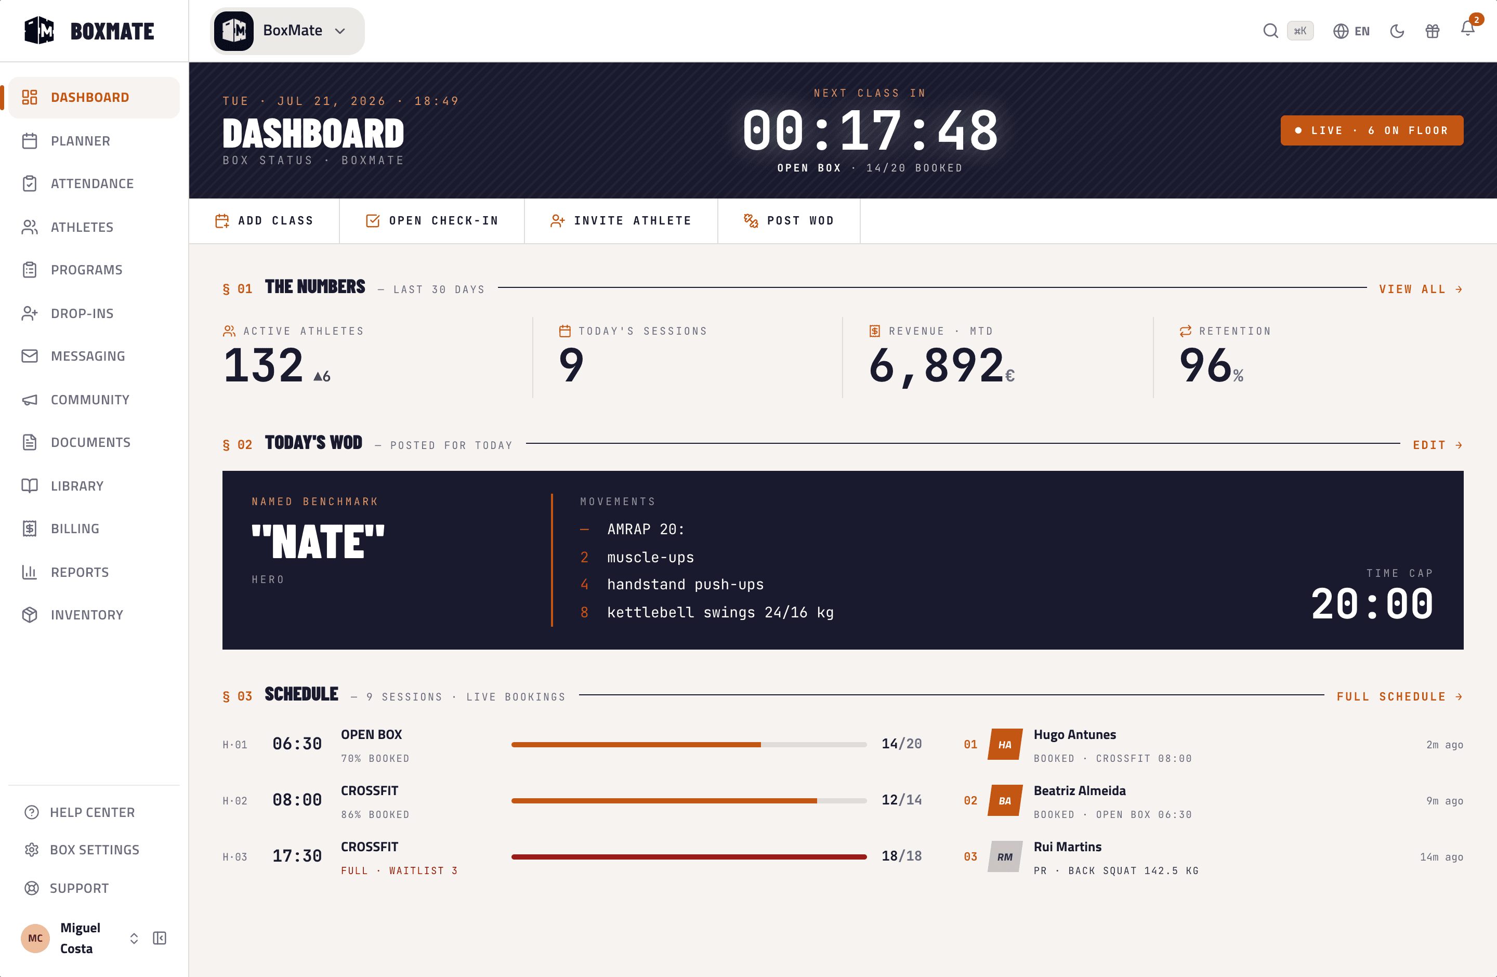This screenshot has width=1497, height=977.
Task: Click Active Athletes people icon
Action: coord(229,332)
